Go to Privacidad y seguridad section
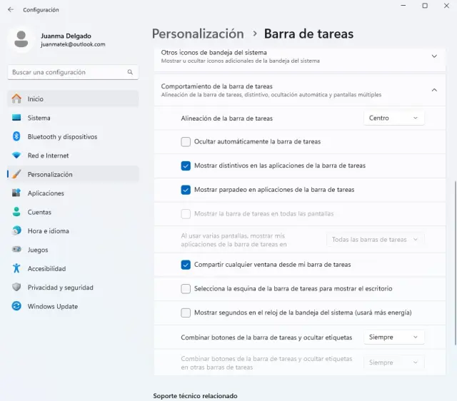The height and width of the screenshot is (401, 457). (x=60, y=288)
